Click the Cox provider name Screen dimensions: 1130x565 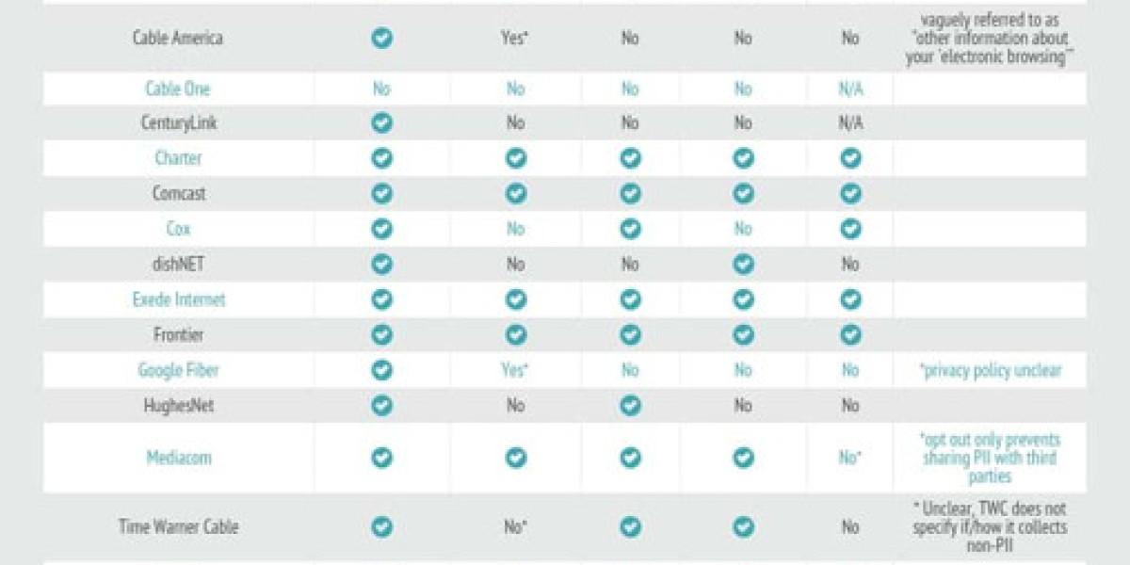178,229
